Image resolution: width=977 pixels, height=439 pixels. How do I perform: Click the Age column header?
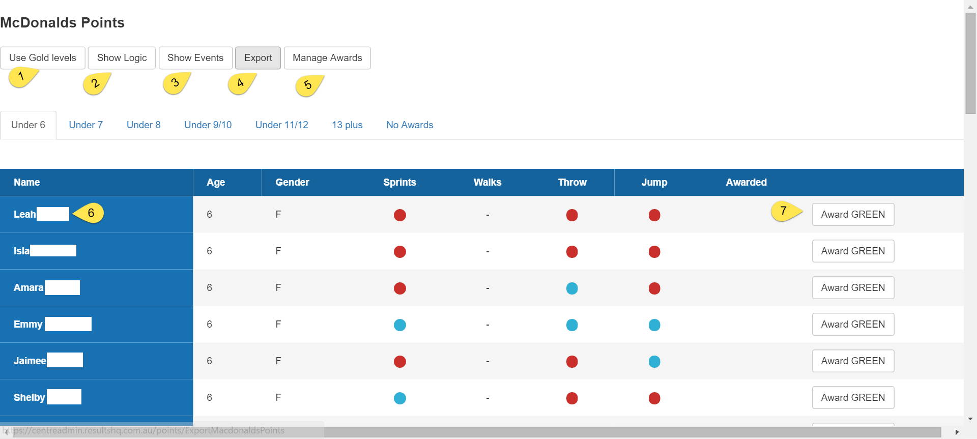(x=216, y=183)
